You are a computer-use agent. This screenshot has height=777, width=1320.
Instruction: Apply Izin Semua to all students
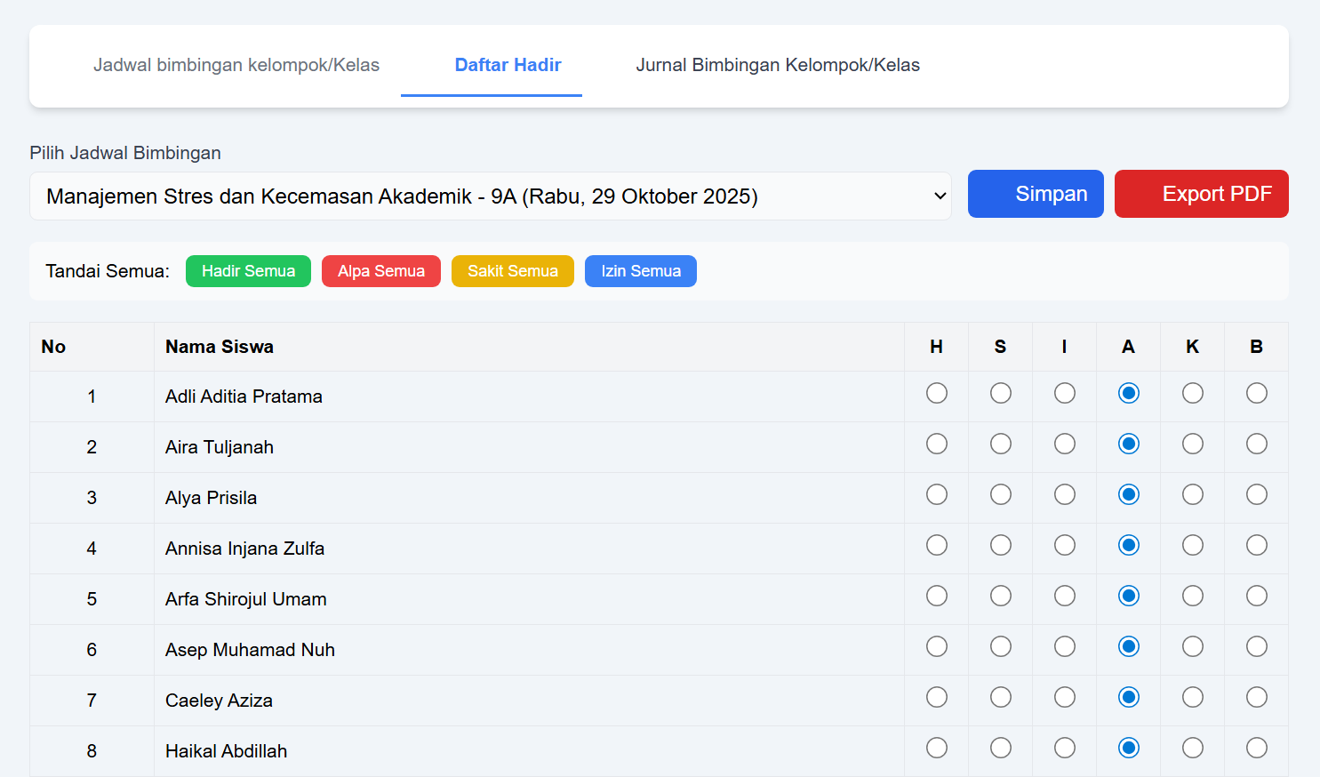point(640,271)
